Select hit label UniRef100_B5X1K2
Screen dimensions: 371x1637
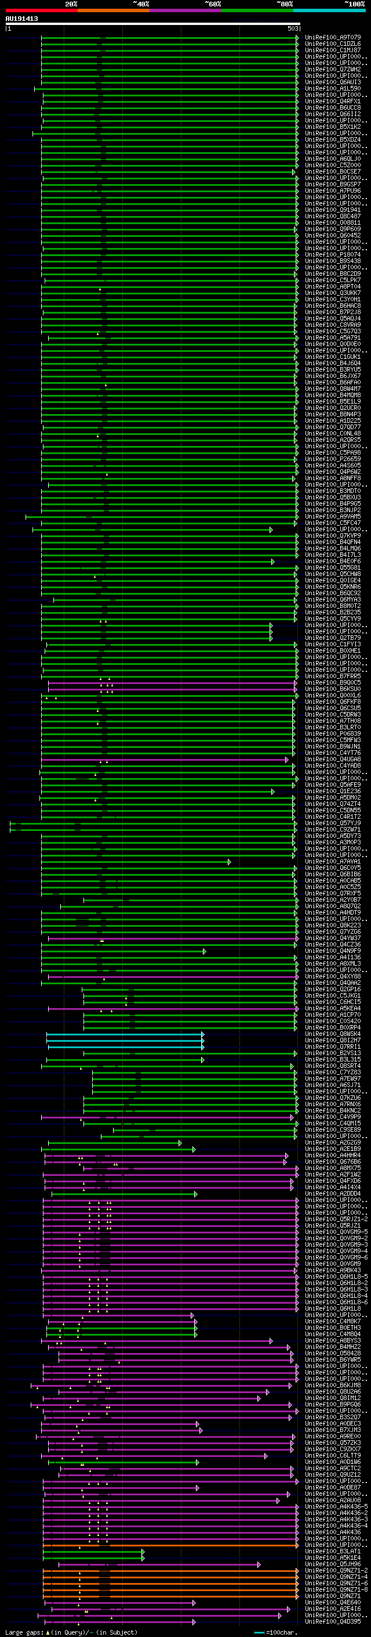click(333, 127)
